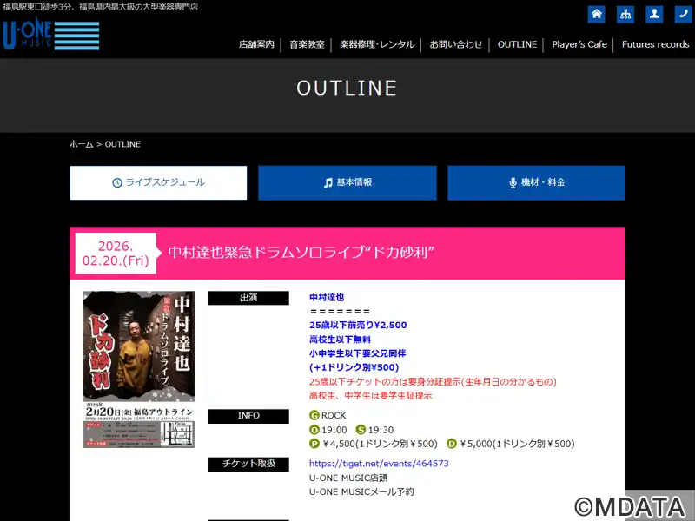Follow the ホーム breadcrumb link

(81, 144)
